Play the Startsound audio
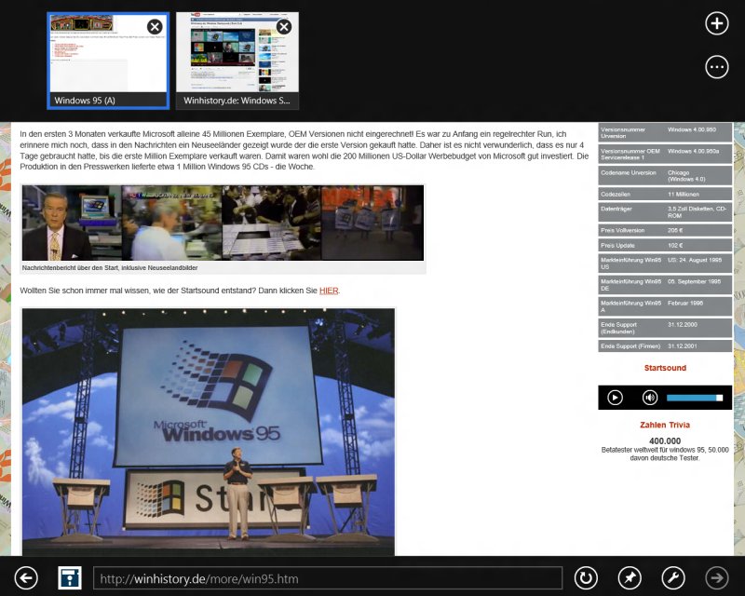This screenshot has width=745, height=596. [615, 398]
